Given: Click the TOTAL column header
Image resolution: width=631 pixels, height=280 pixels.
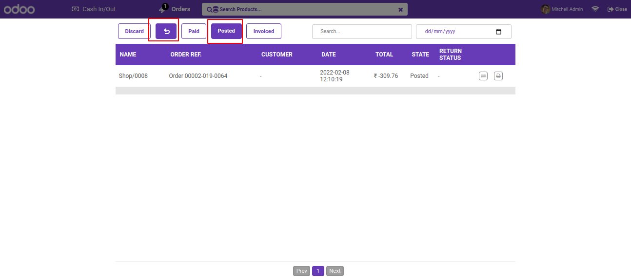Looking at the screenshot, I should point(384,55).
